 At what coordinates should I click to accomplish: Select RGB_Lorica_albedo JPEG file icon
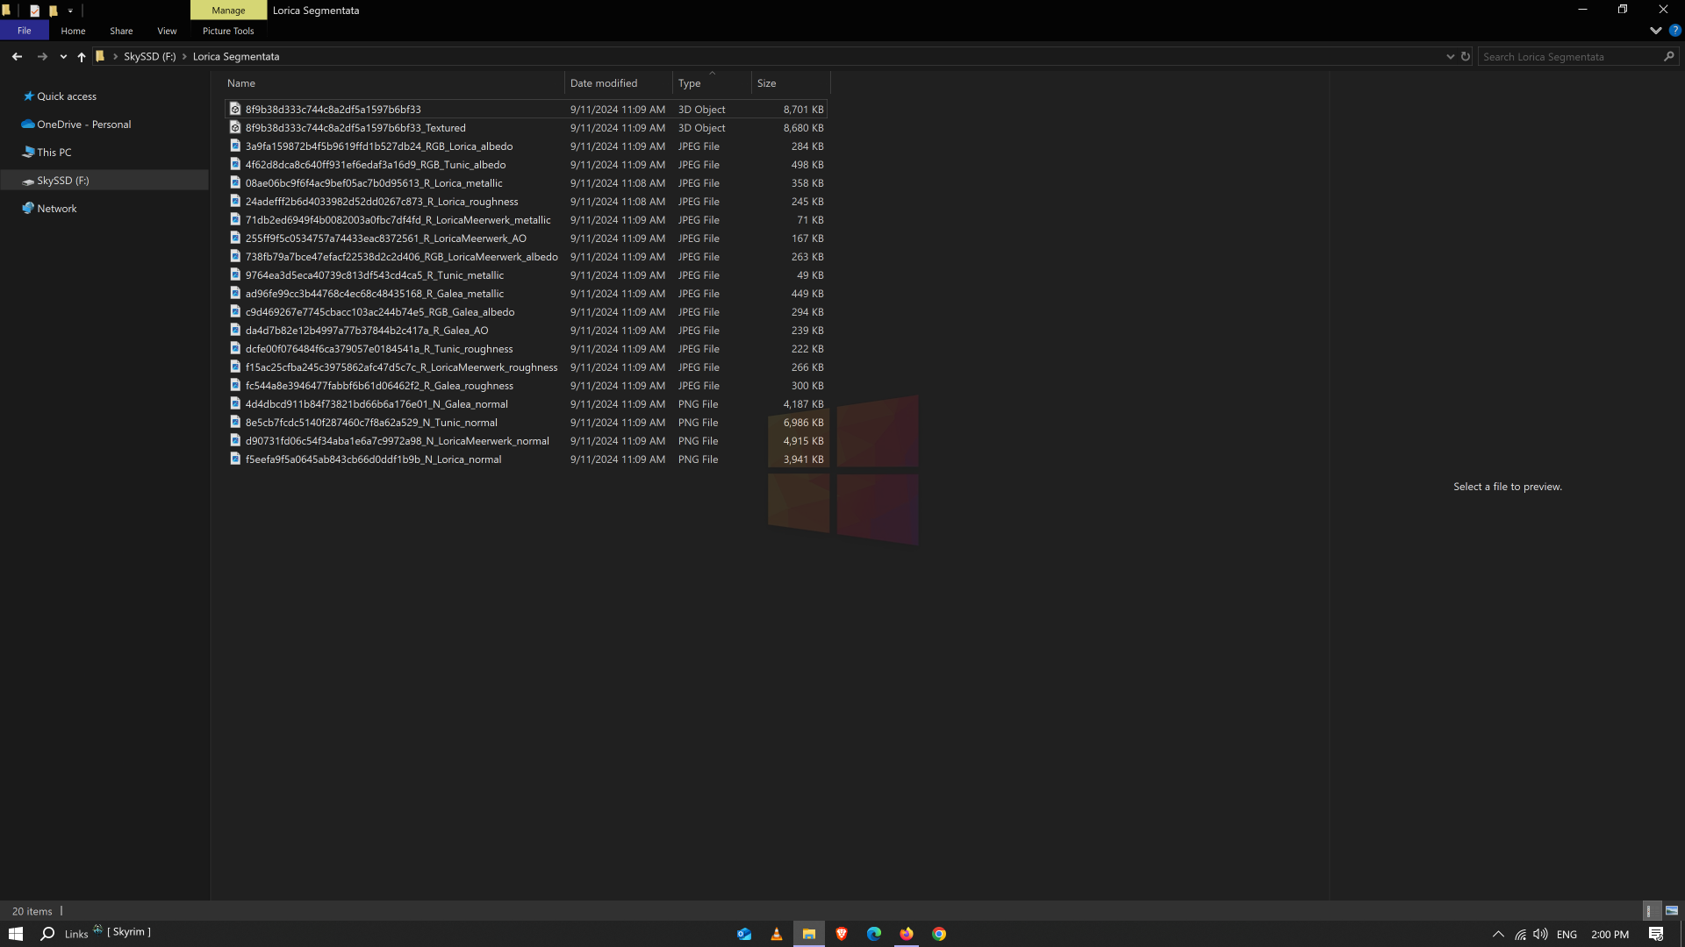[x=235, y=146]
